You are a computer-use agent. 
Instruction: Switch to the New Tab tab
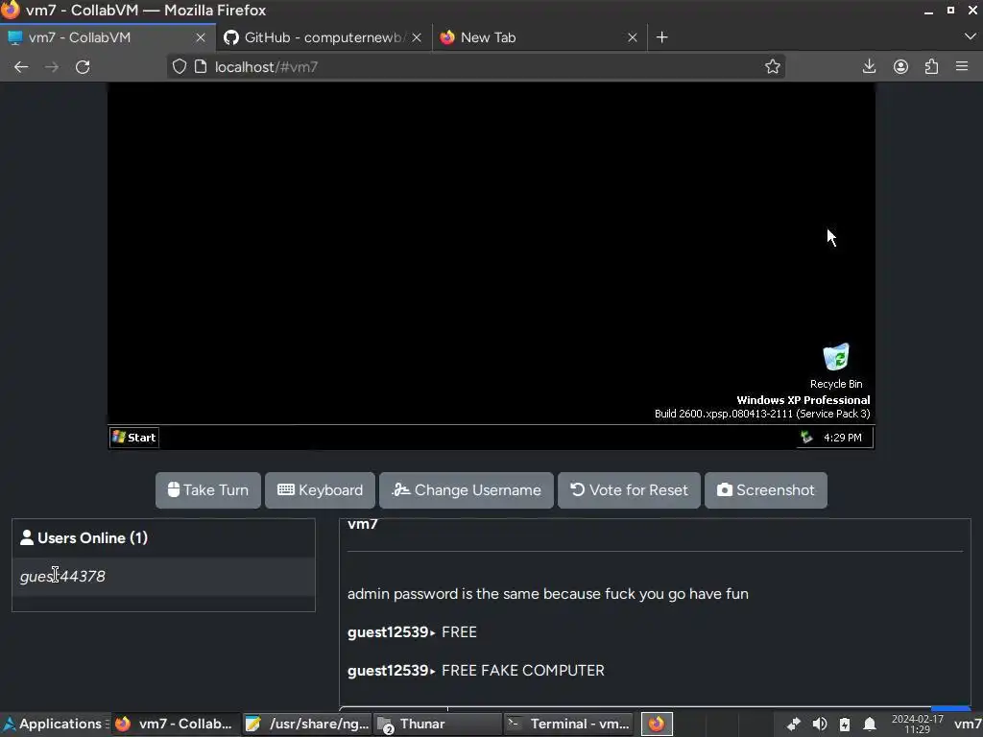[539, 37]
